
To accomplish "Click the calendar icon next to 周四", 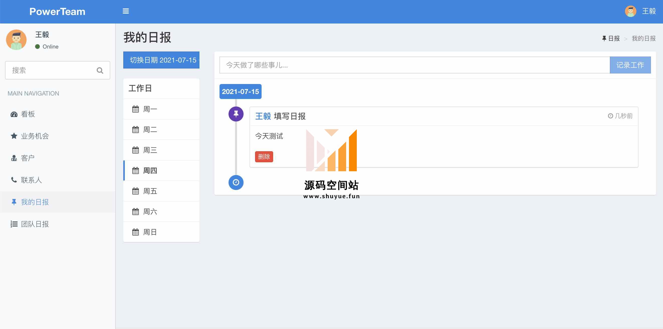I will (135, 170).
